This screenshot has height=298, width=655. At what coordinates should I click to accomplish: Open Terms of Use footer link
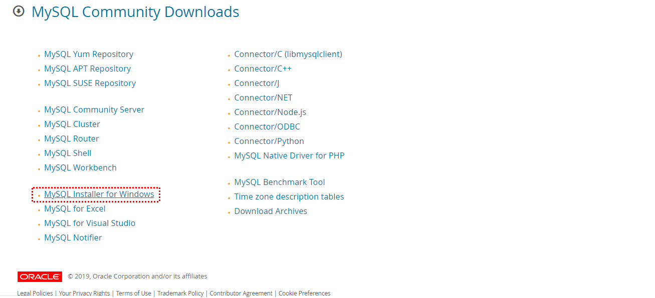click(x=133, y=293)
